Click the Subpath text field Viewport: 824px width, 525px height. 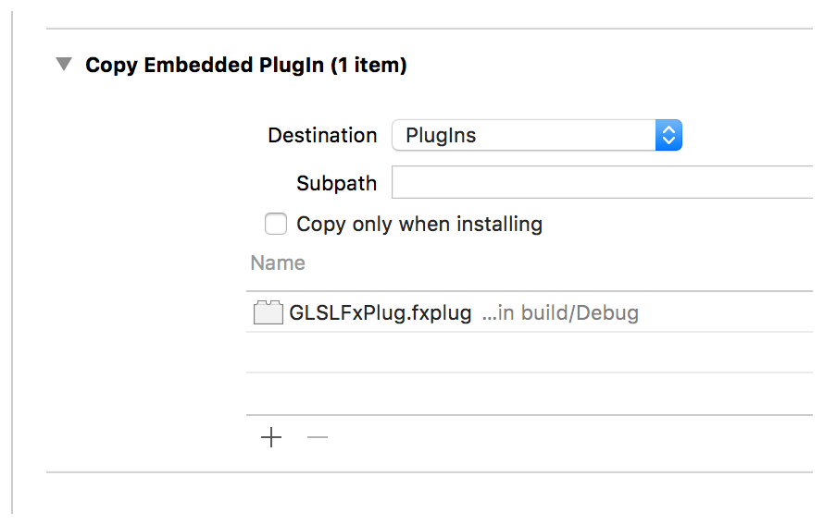click(x=602, y=183)
